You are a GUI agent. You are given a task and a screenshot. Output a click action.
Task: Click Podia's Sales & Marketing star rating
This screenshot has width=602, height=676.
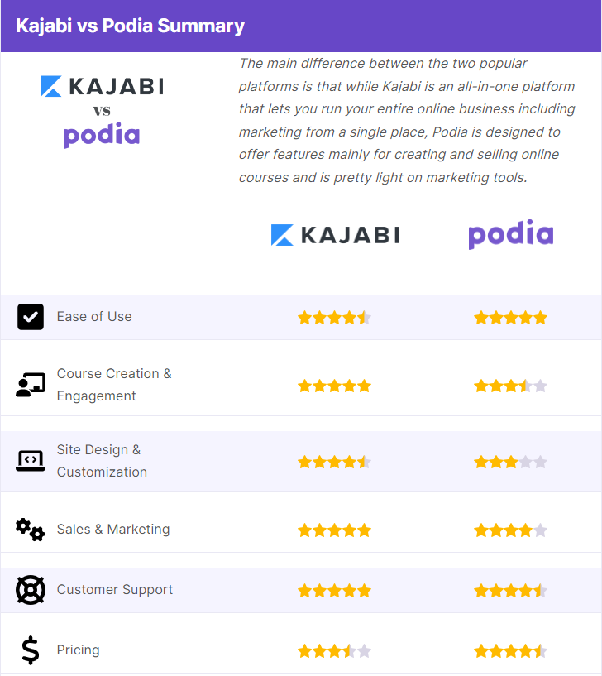(x=511, y=530)
